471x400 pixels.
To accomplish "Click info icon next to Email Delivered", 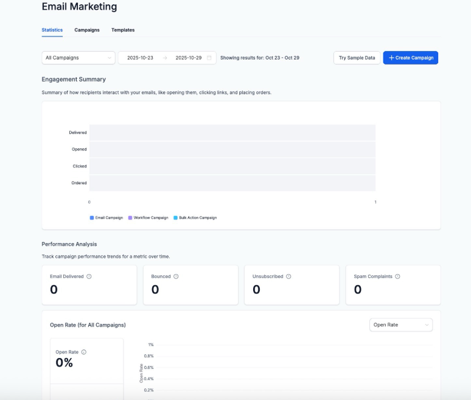I will tap(89, 277).
